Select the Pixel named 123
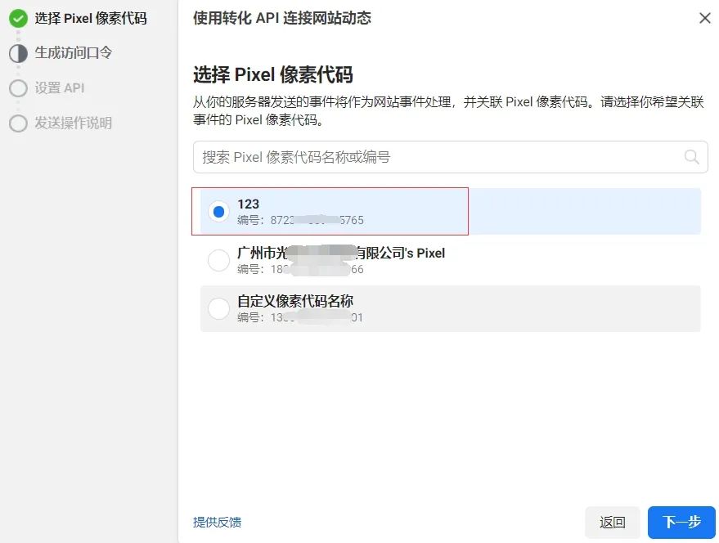The height and width of the screenshot is (543, 719). pos(218,211)
